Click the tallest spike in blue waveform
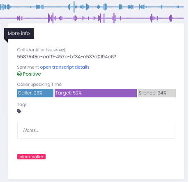Viewport: 189px width, 182px height. [74, 7]
